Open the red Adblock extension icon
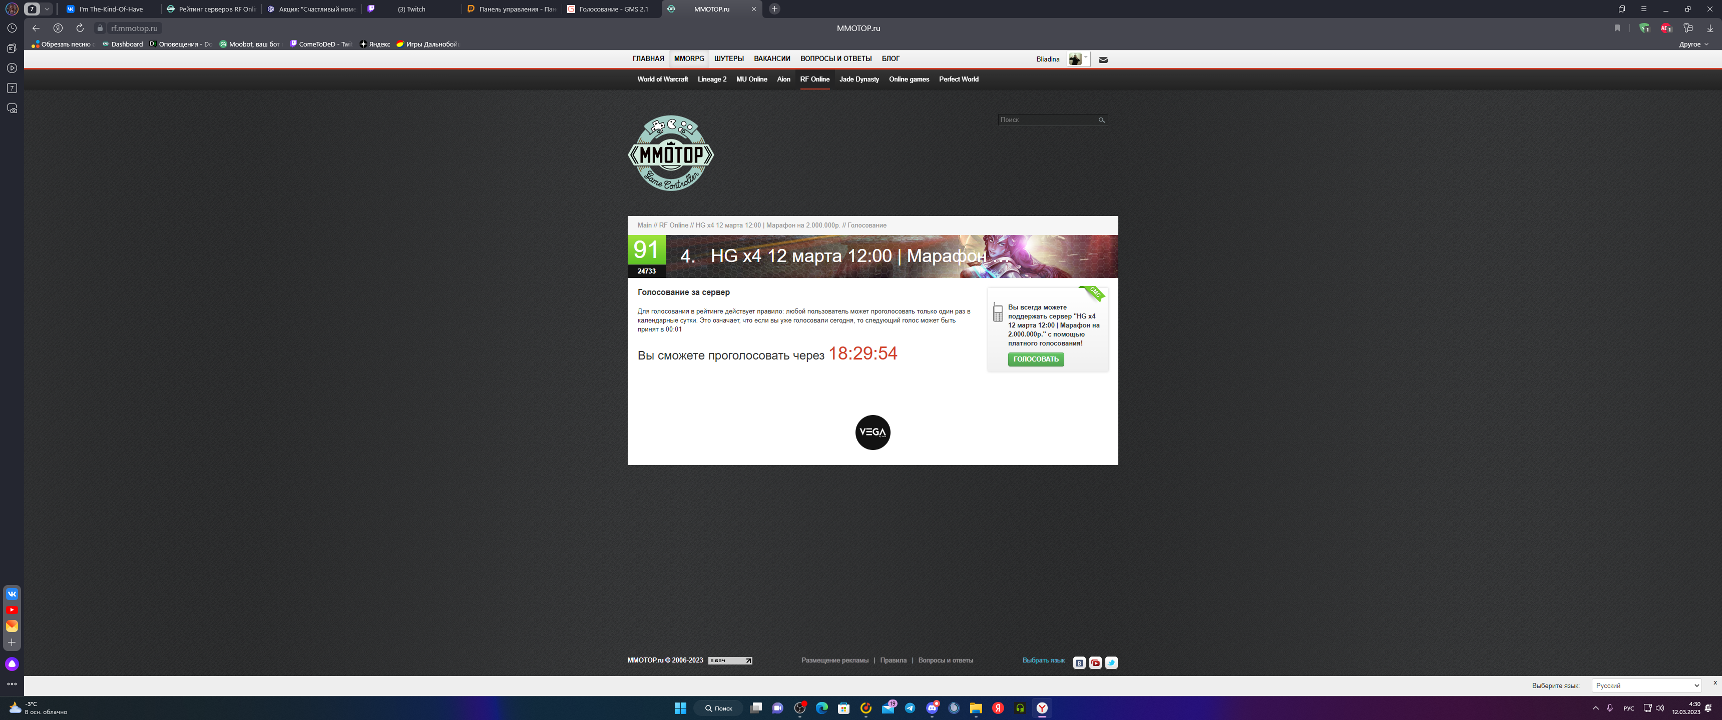 1666,28
